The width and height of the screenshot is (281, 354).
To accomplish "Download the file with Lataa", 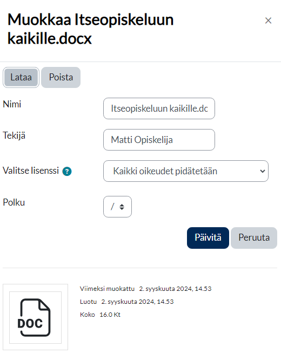I will tap(21, 77).
